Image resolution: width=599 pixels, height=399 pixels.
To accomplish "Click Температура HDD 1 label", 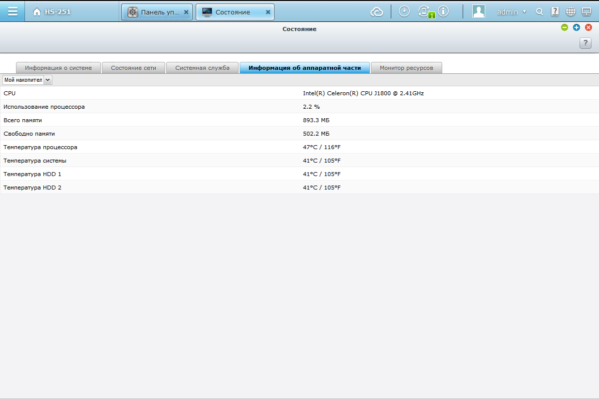I will pyautogui.click(x=32, y=174).
